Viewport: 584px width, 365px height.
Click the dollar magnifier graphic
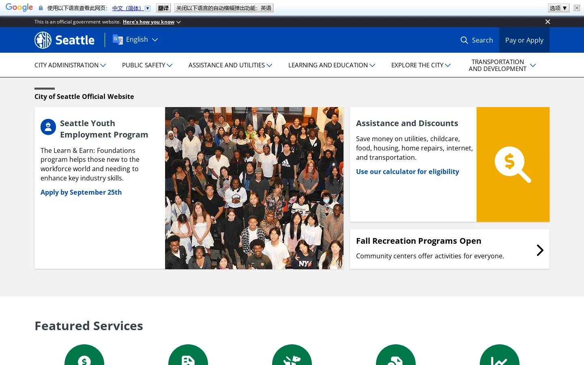click(513, 164)
